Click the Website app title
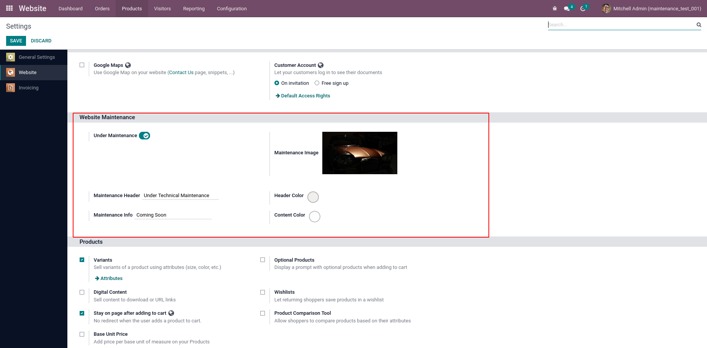 pos(33,8)
